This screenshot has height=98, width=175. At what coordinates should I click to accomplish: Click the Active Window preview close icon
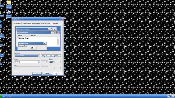58,33
